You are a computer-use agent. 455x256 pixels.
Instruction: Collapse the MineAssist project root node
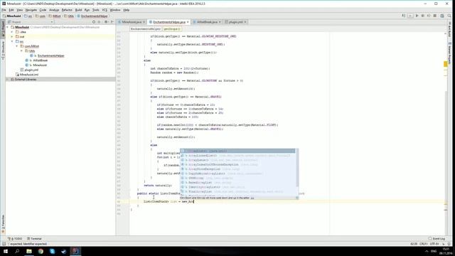coord(7,27)
